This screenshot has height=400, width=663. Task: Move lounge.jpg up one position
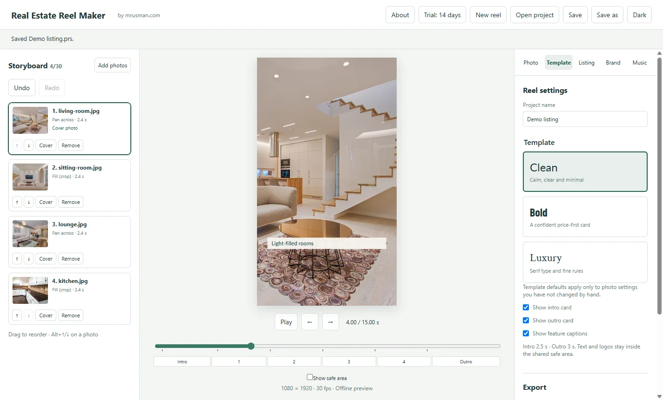point(17,259)
